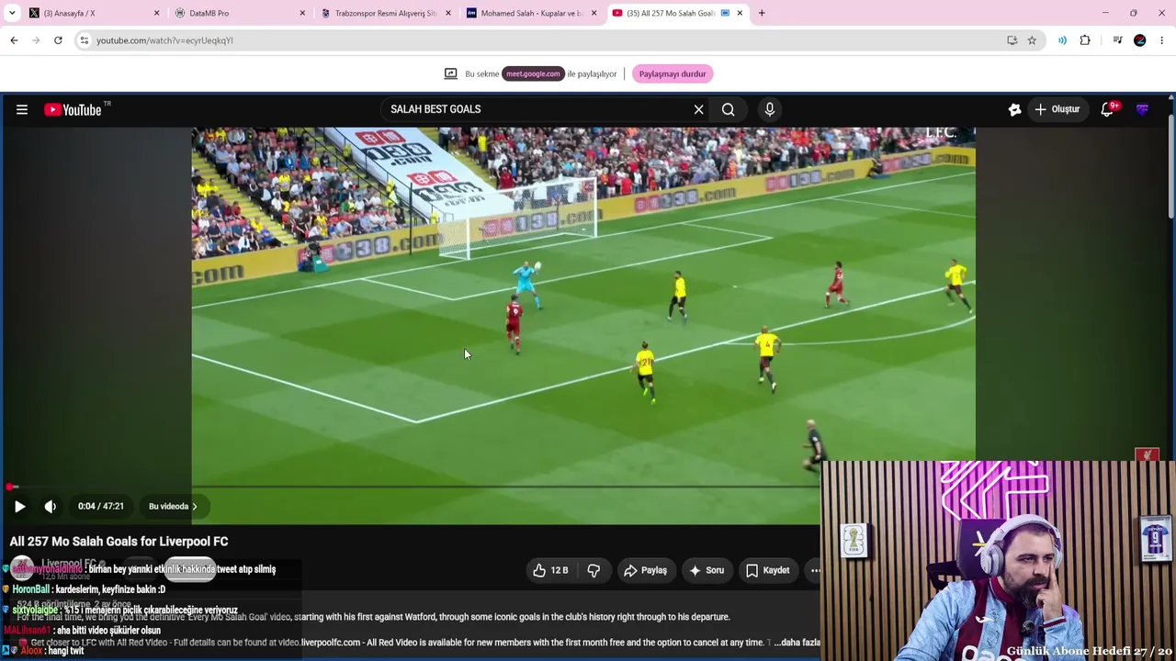The height and width of the screenshot is (661, 1176).
Task: Switch to the Mohamed Salah - Kupalar tab
Action: point(531,13)
